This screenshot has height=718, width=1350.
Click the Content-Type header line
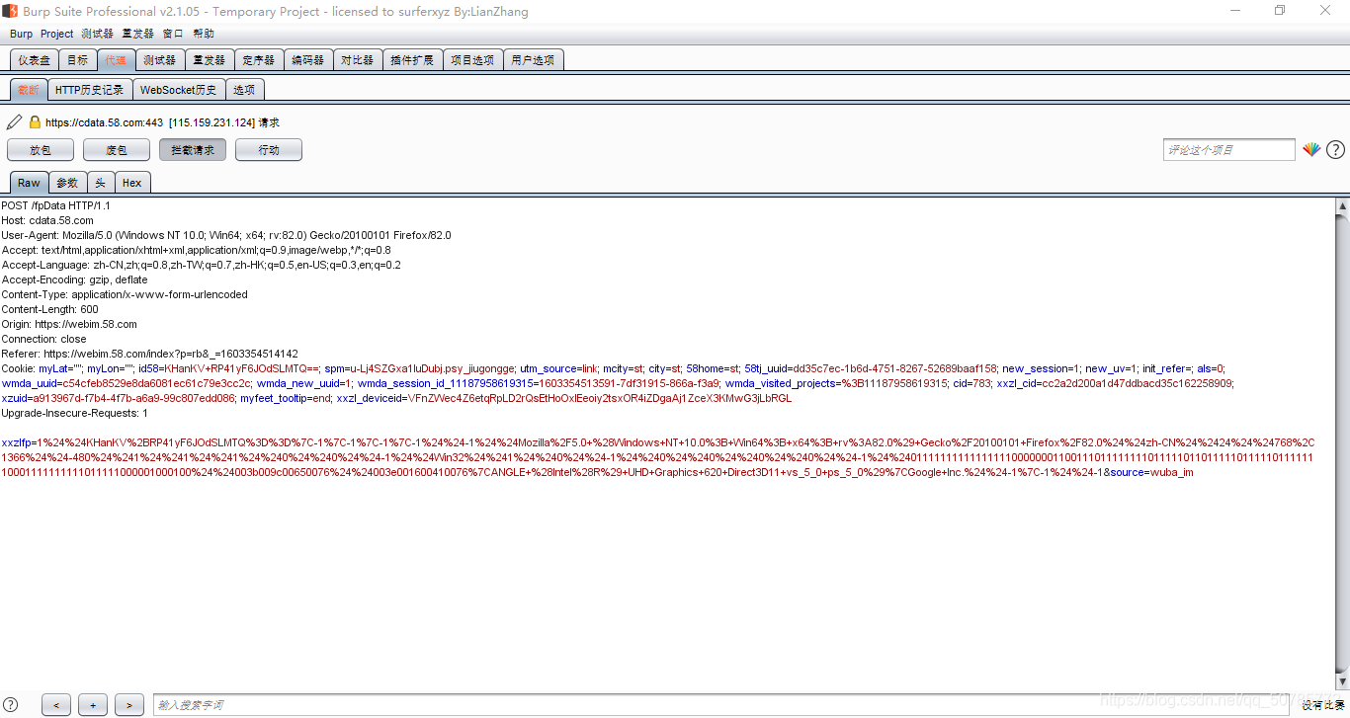(x=125, y=294)
